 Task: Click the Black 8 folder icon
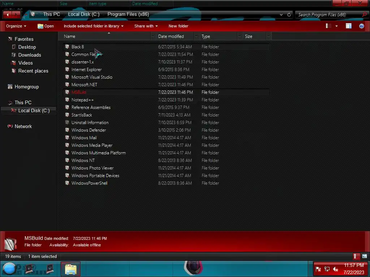pyautogui.click(x=67, y=47)
